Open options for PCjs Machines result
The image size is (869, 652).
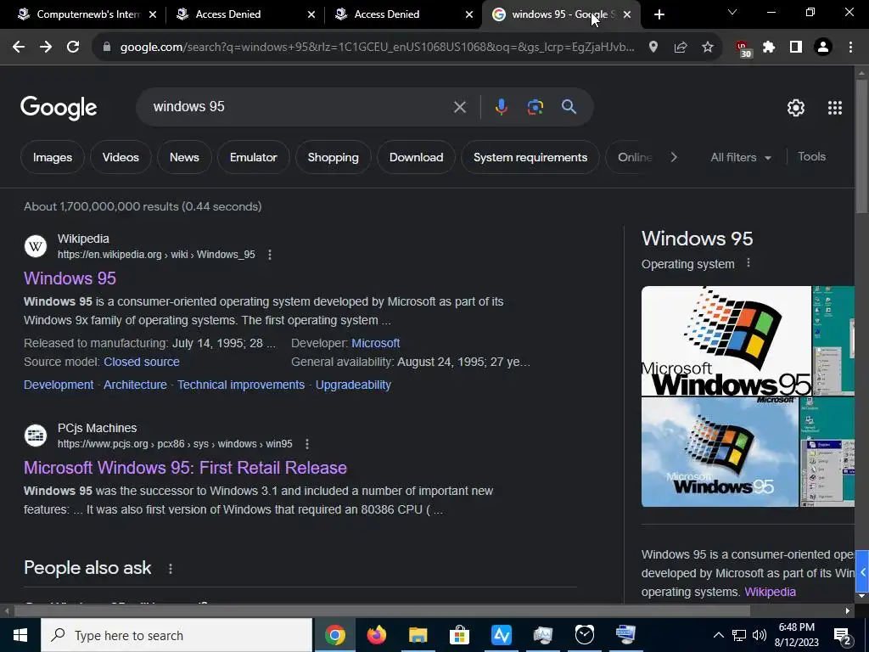click(307, 443)
